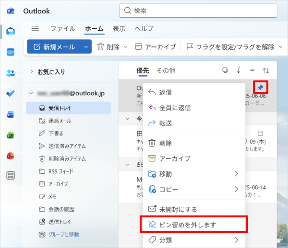Open the 送信済みアイテム folder
Viewport: 288px width, 248px height.
click(62, 146)
